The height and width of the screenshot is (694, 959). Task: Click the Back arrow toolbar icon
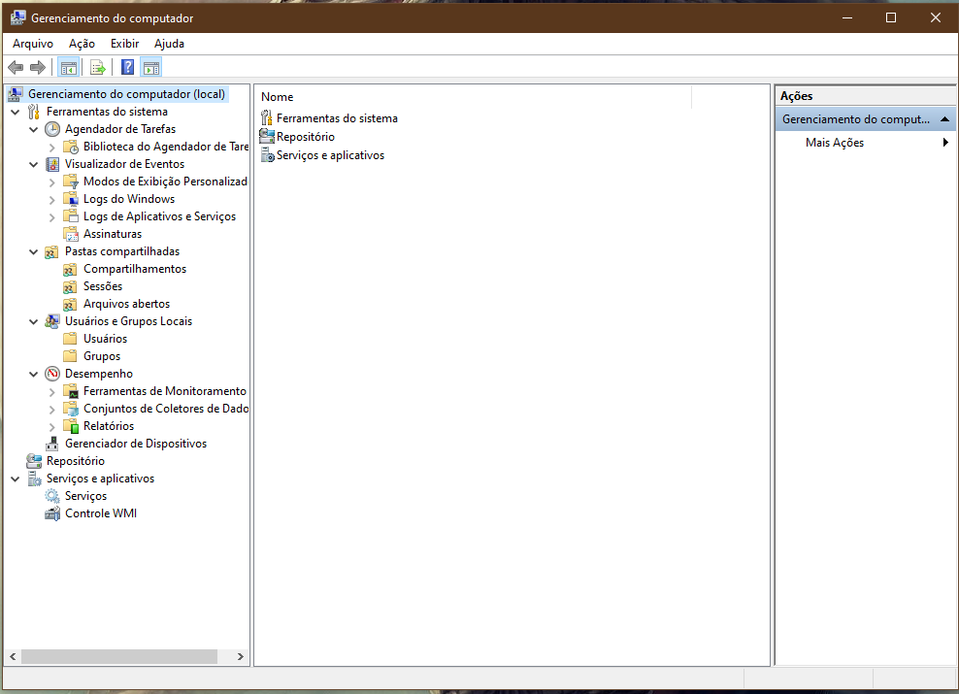click(16, 67)
